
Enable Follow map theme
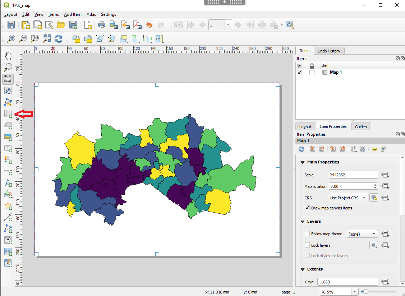[x=307, y=234]
